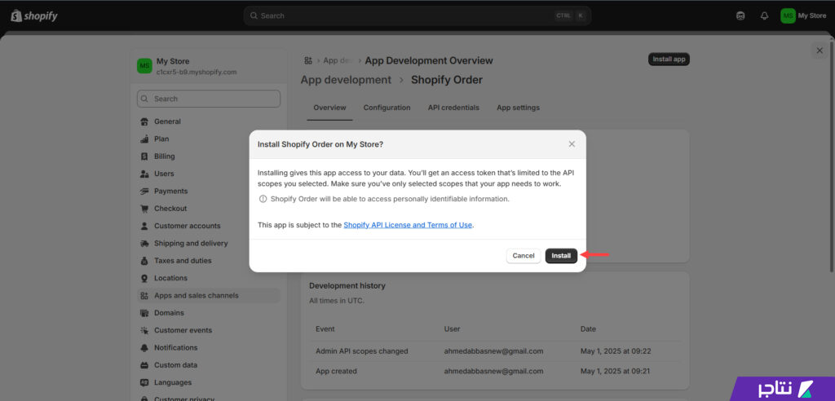The width and height of the screenshot is (835, 401).
Task: Open Shopify API License and Terms link
Action: pyautogui.click(x=408, y=225)
